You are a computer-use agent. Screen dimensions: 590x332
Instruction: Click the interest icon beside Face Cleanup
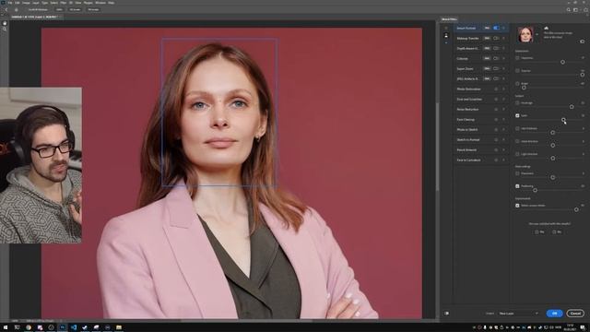[x=496, y=120]
